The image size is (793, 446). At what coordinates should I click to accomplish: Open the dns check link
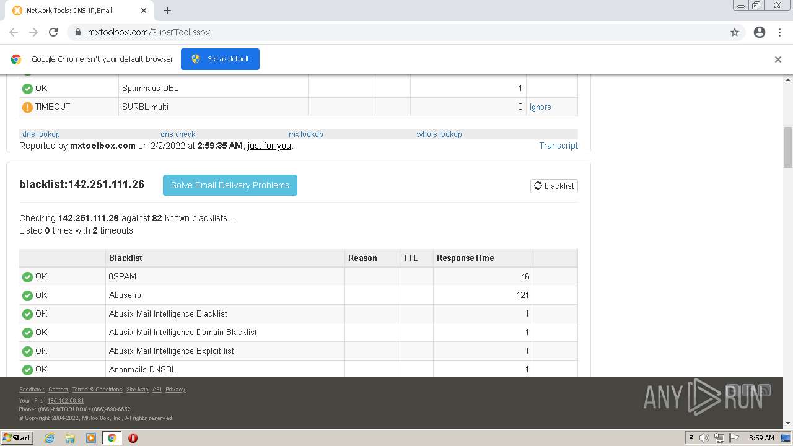point(178,134)
